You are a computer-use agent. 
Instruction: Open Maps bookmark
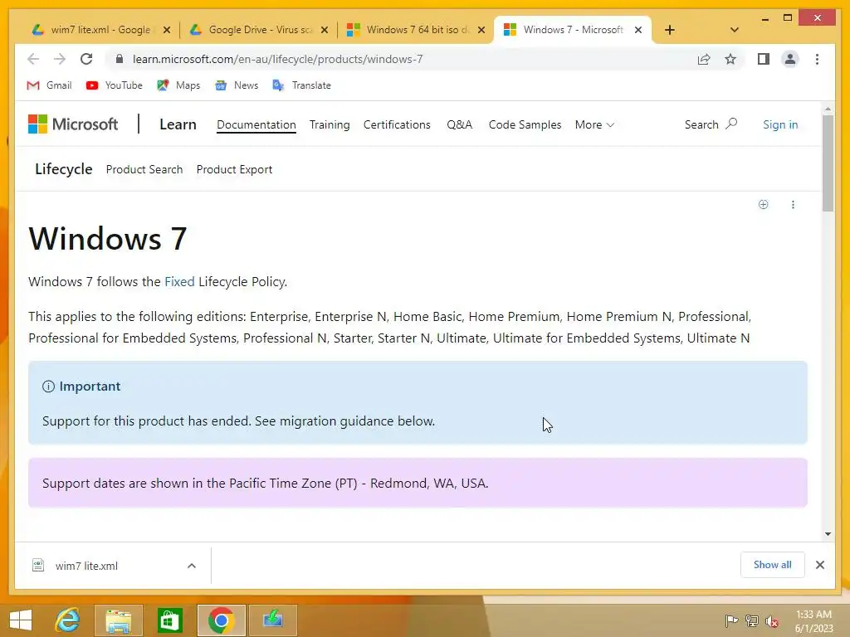pyautogui.click(x=179, y=85)
